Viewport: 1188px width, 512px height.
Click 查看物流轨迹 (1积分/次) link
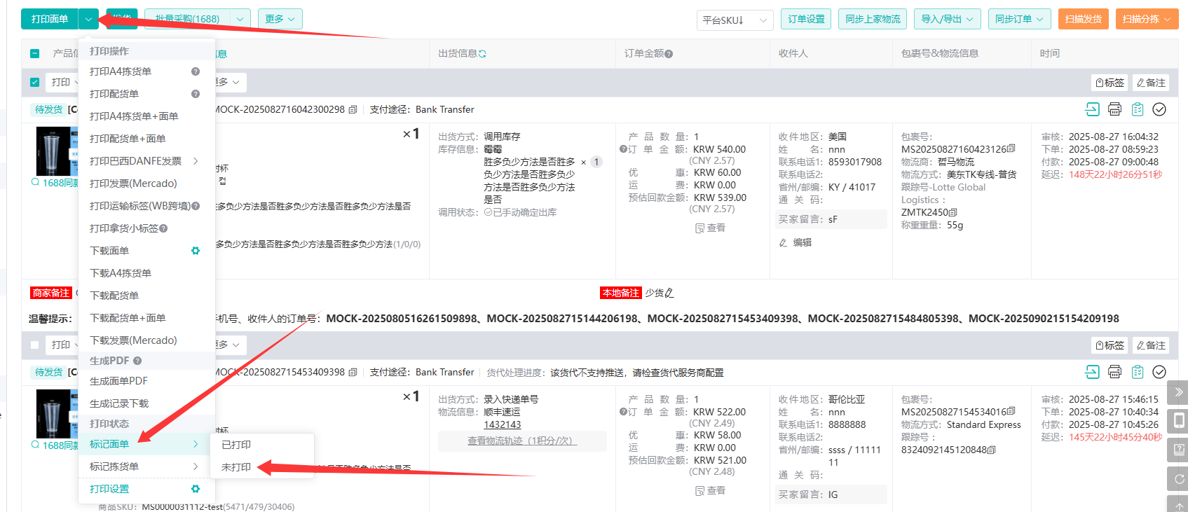point(522,441)
